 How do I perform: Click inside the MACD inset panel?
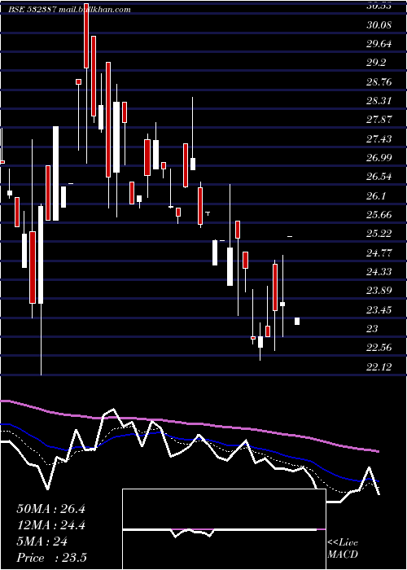(224, 529)
